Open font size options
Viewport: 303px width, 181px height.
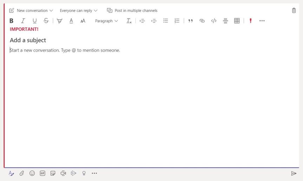[x=83, y=21]
